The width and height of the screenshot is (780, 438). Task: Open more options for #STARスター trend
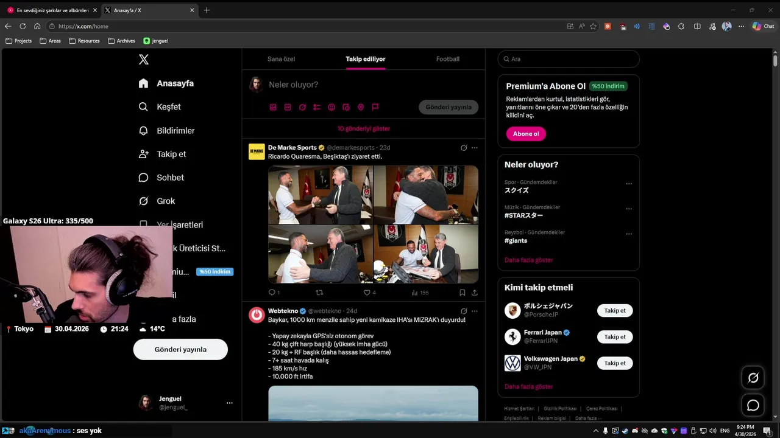(x=629, y=209)
